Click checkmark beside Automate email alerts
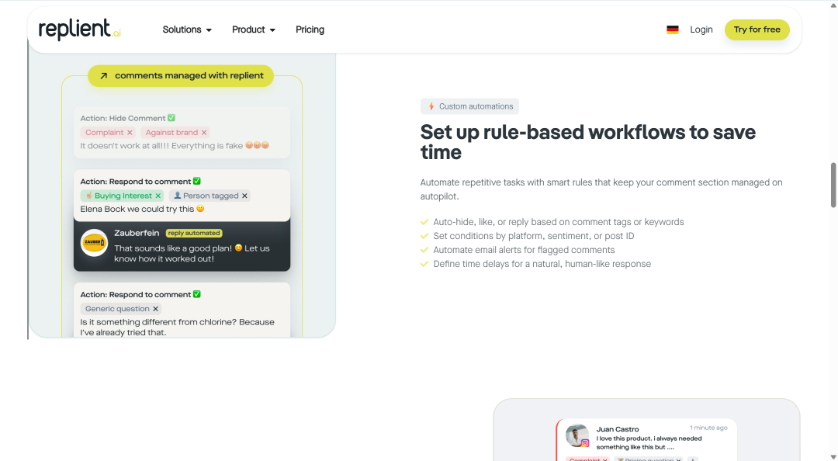The width and height of the screenshot is (838, 461). tap(424, 250)
